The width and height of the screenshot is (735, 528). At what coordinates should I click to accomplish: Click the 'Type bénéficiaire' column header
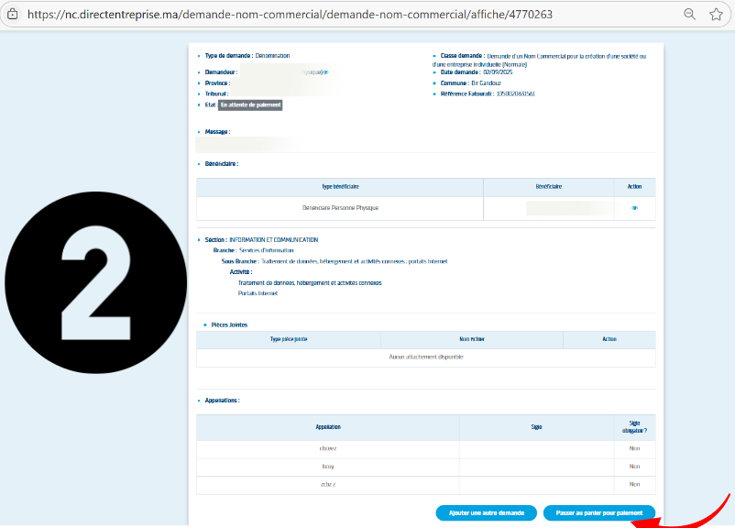[x=340, y=186]
